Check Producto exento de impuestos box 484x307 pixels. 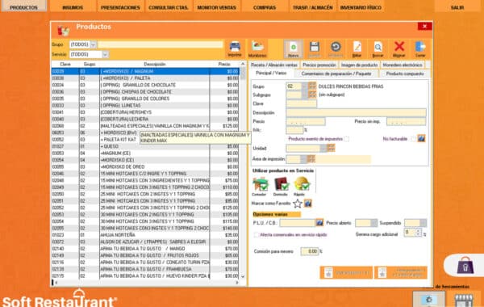(347, 139)
